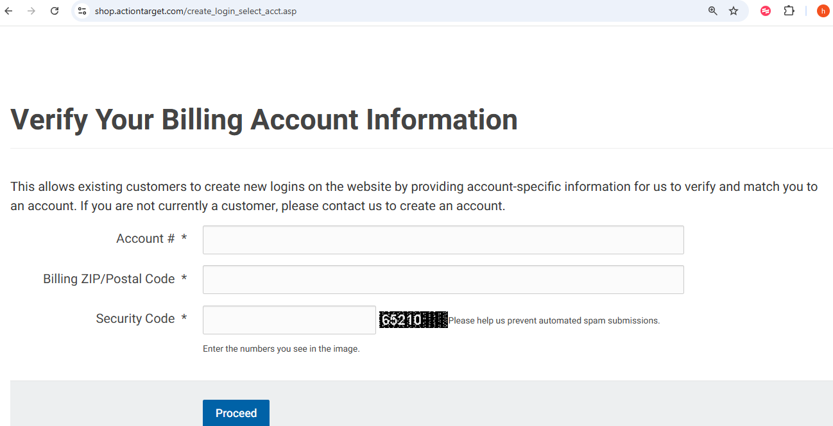Click the "Billing ZIP/Postal Code" label

[x=108, y=279]
